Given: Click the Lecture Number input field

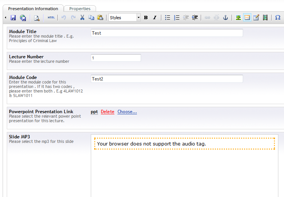Looking at the screenshot, I should [116, 58].
